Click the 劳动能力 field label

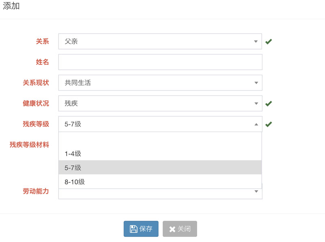36,191
